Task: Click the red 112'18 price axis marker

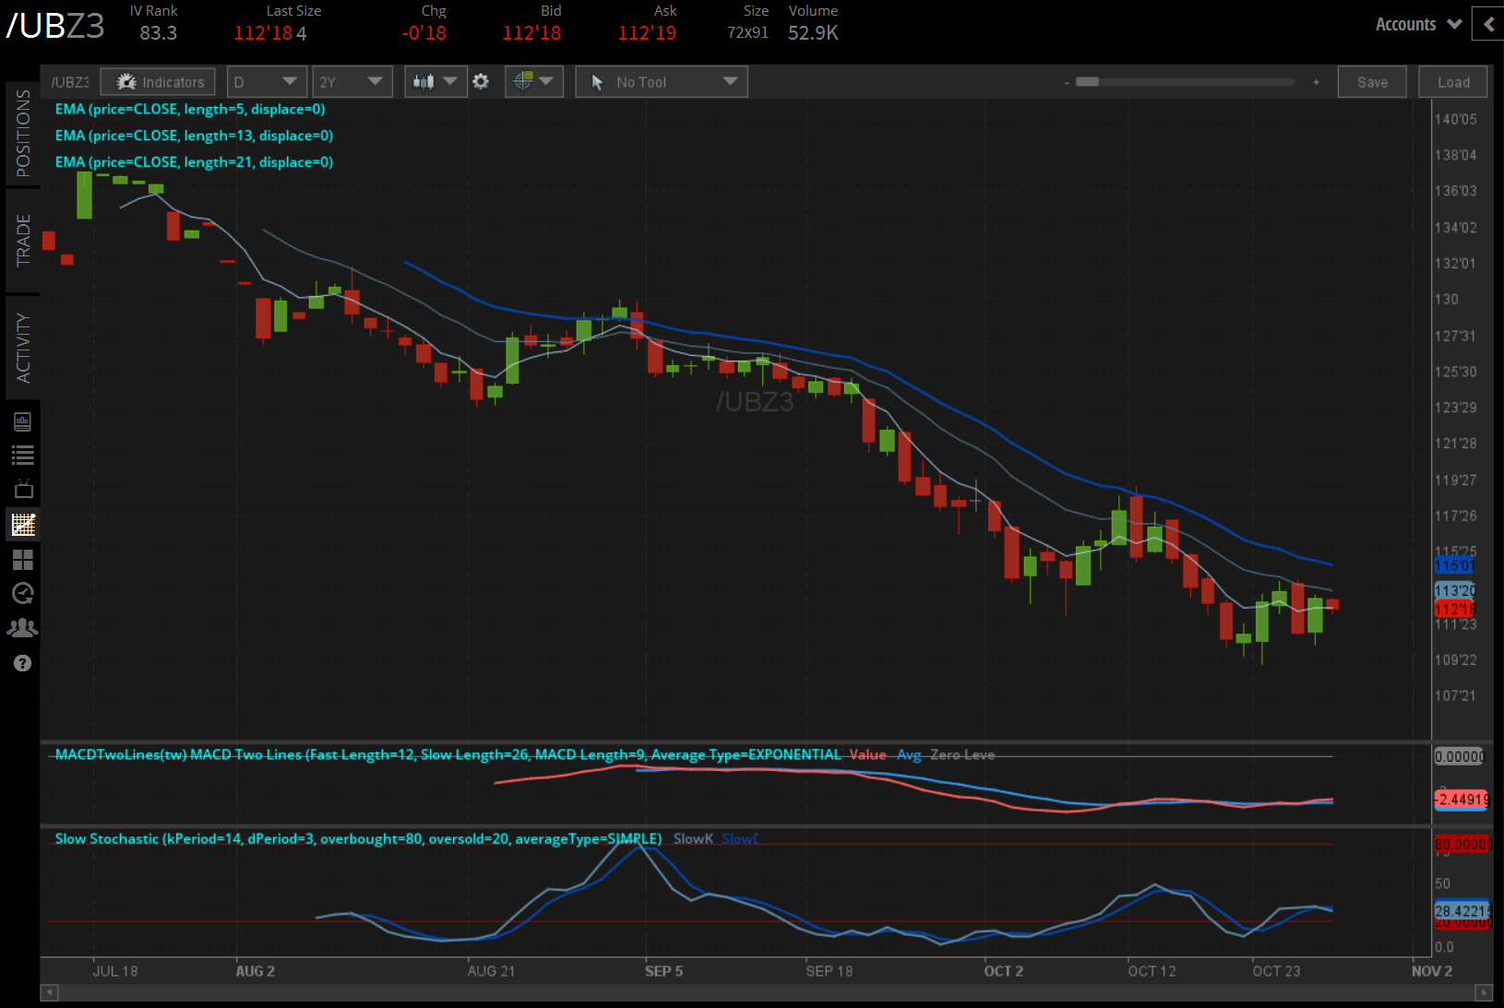Action: tap(1455, 609)
